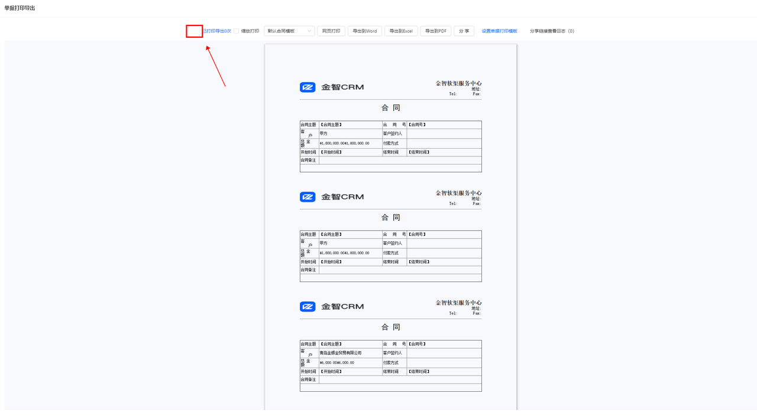The image size is (757, 416).
Task: Open the 默认合同模板 template dropdown
Action: pyautogui.click(x=289, y=31)
